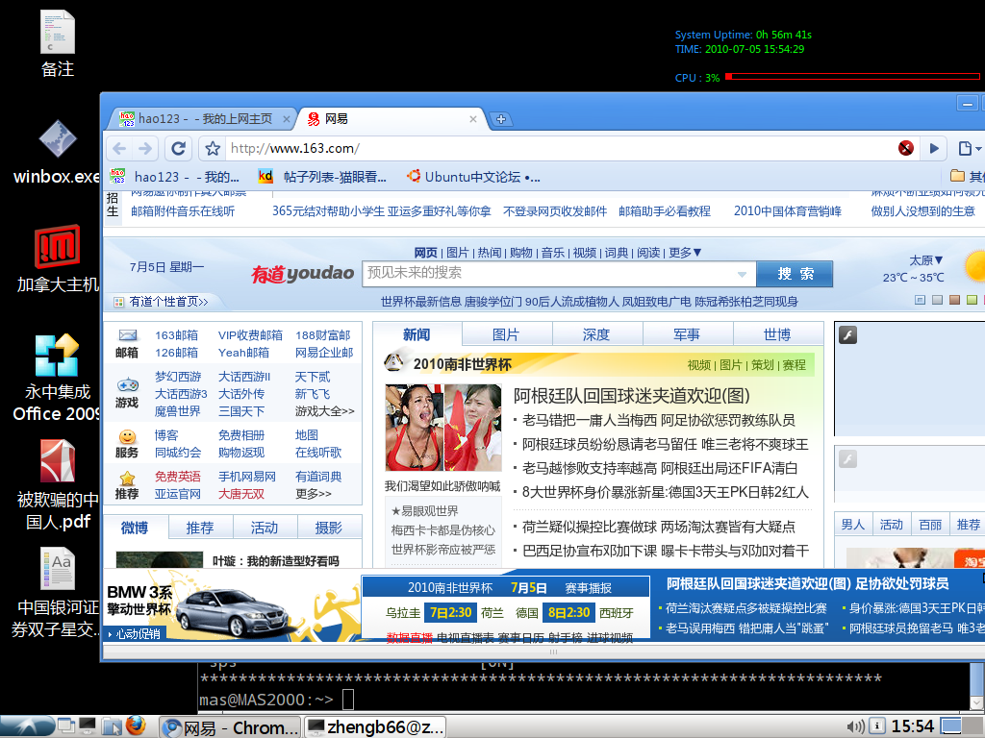Open the 有道个性首页 link

click(168, 302)
